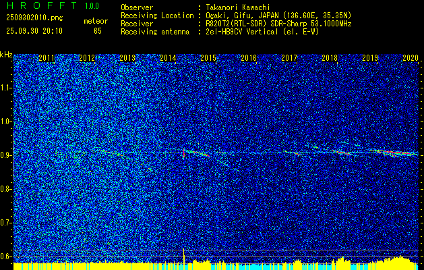Viewport: 424px width, 270px height.
Task: Click time marker 2020
Action: point(411,57)
